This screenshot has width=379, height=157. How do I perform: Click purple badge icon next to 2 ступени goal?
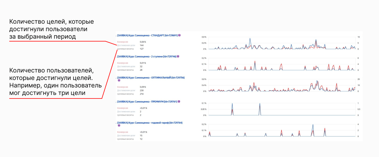tap(178, 56)
